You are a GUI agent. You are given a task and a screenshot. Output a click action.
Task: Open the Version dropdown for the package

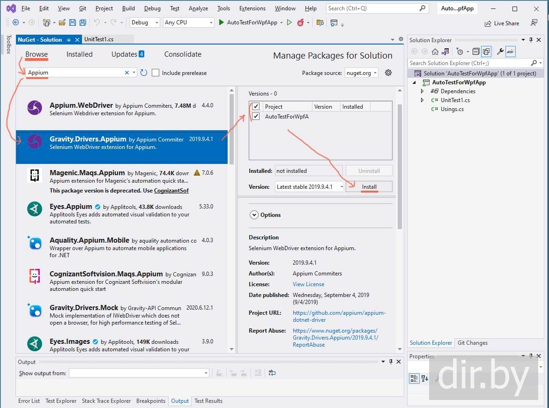click(309, 186)
